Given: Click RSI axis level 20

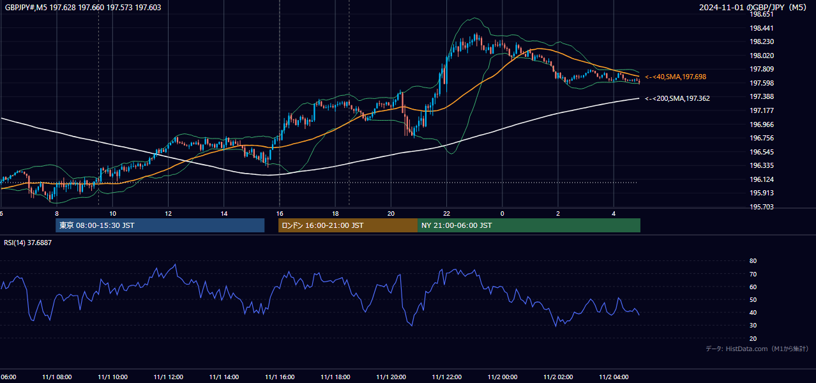Looking at the screenshot, I should 753,338.
